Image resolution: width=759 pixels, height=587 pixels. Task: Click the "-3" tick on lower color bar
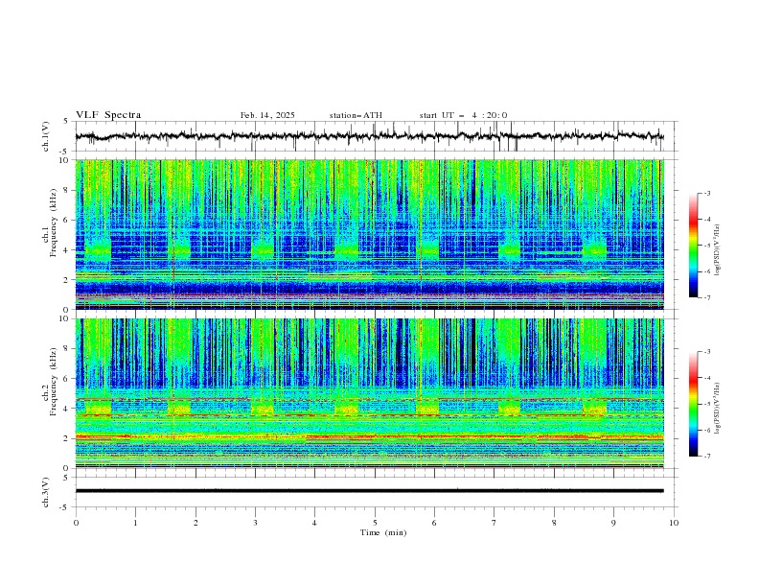pos(706,352)
